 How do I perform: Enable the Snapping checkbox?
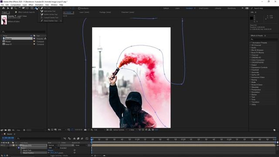pos(79,8)
